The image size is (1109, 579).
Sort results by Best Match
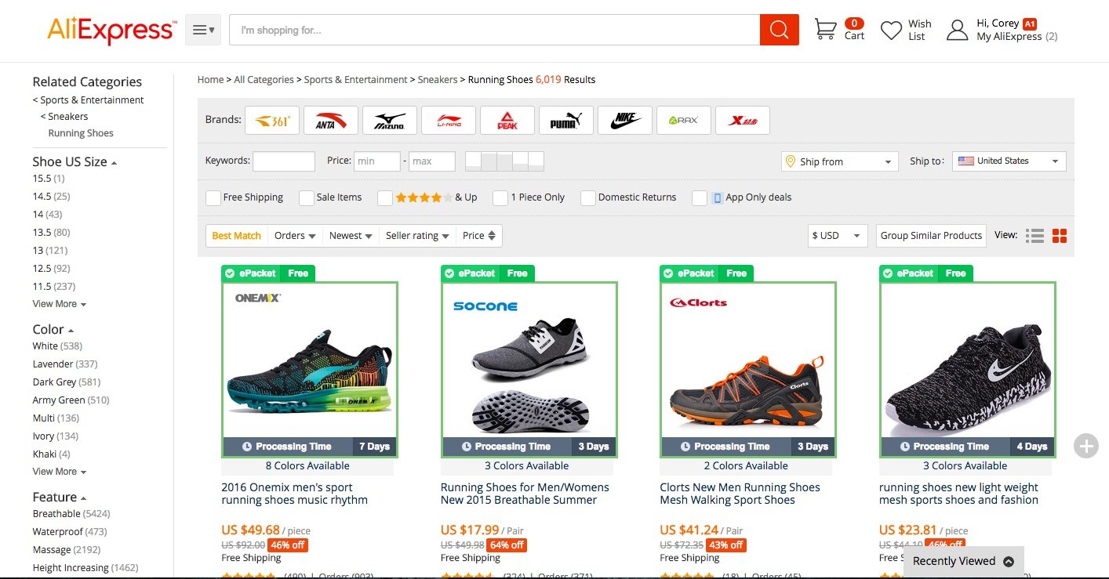(x=236, y=236)
